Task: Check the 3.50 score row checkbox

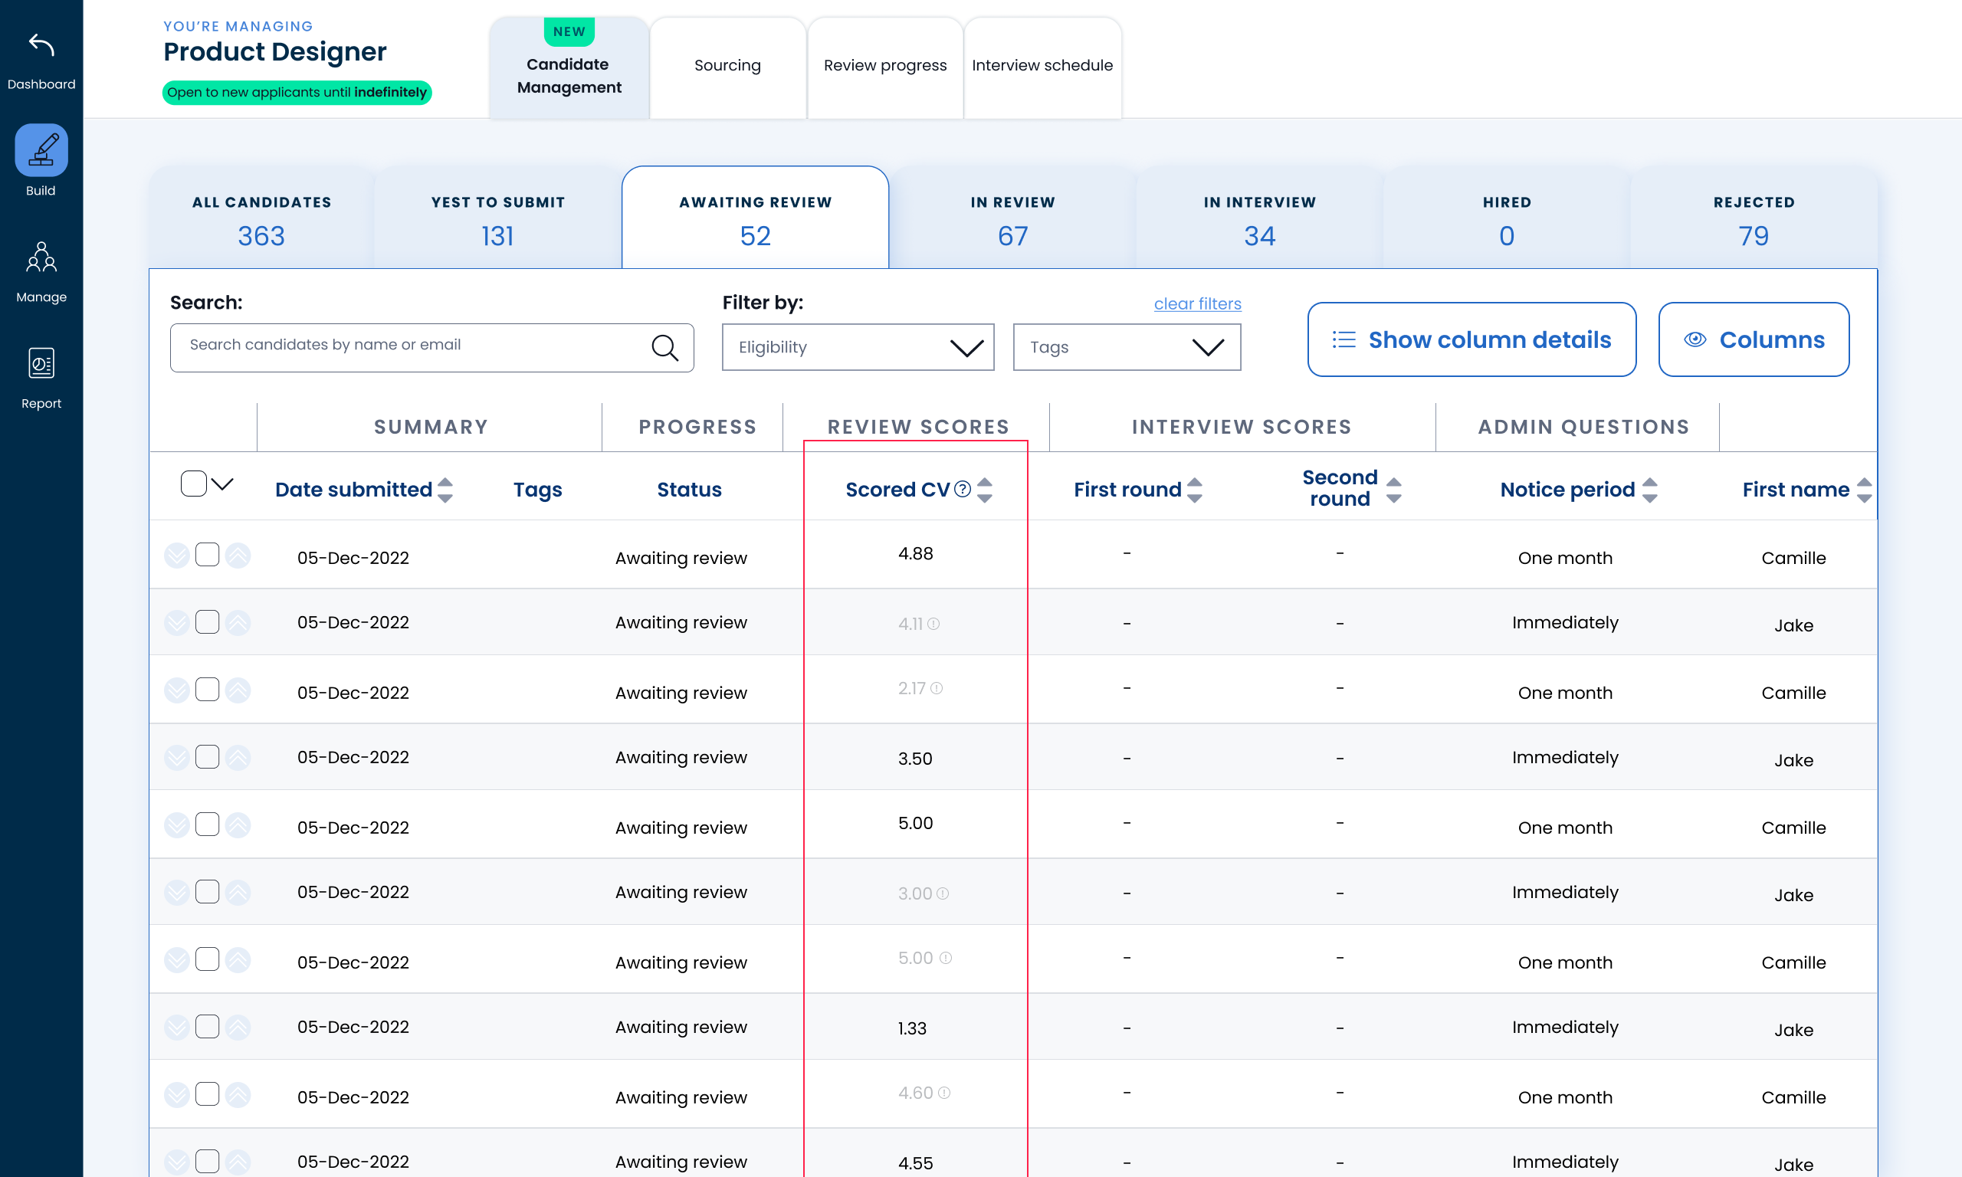Action: pyautogui.click(x=207, y=756)
